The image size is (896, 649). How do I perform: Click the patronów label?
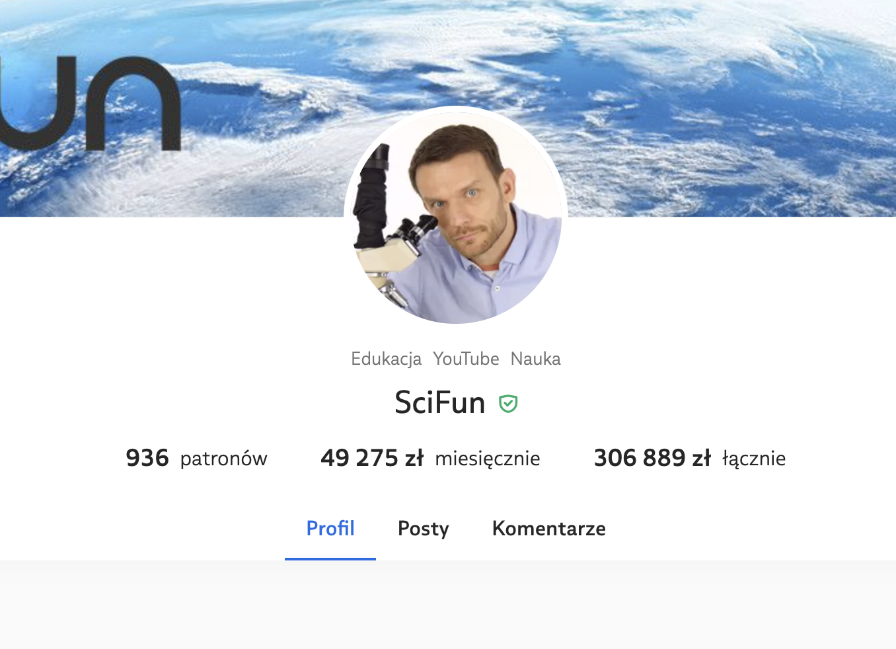223,459
